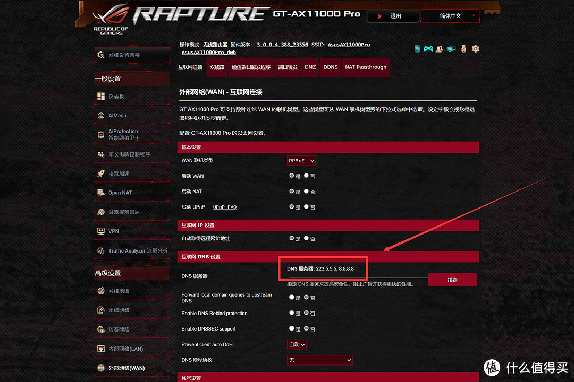Open the VPN sidebar entry
Screen dimensions: 574x382
[x=114, y=231]
